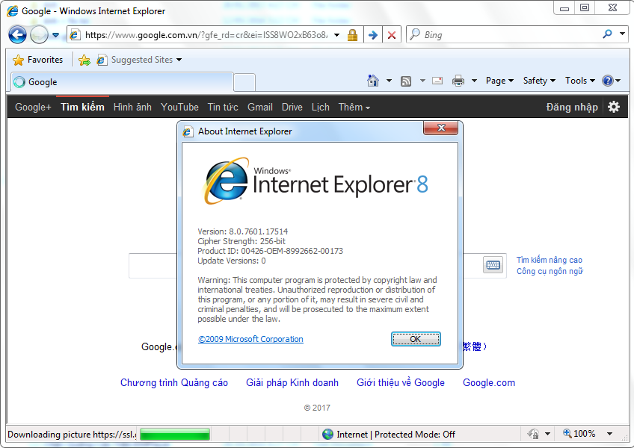Open the Tools menu
Viewport: 634px width, 448px height.
(x=580, y=81)
